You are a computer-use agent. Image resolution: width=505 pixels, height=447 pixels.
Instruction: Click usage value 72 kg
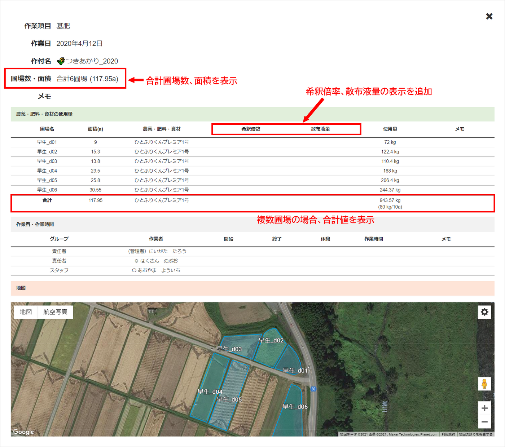[390, 142]
